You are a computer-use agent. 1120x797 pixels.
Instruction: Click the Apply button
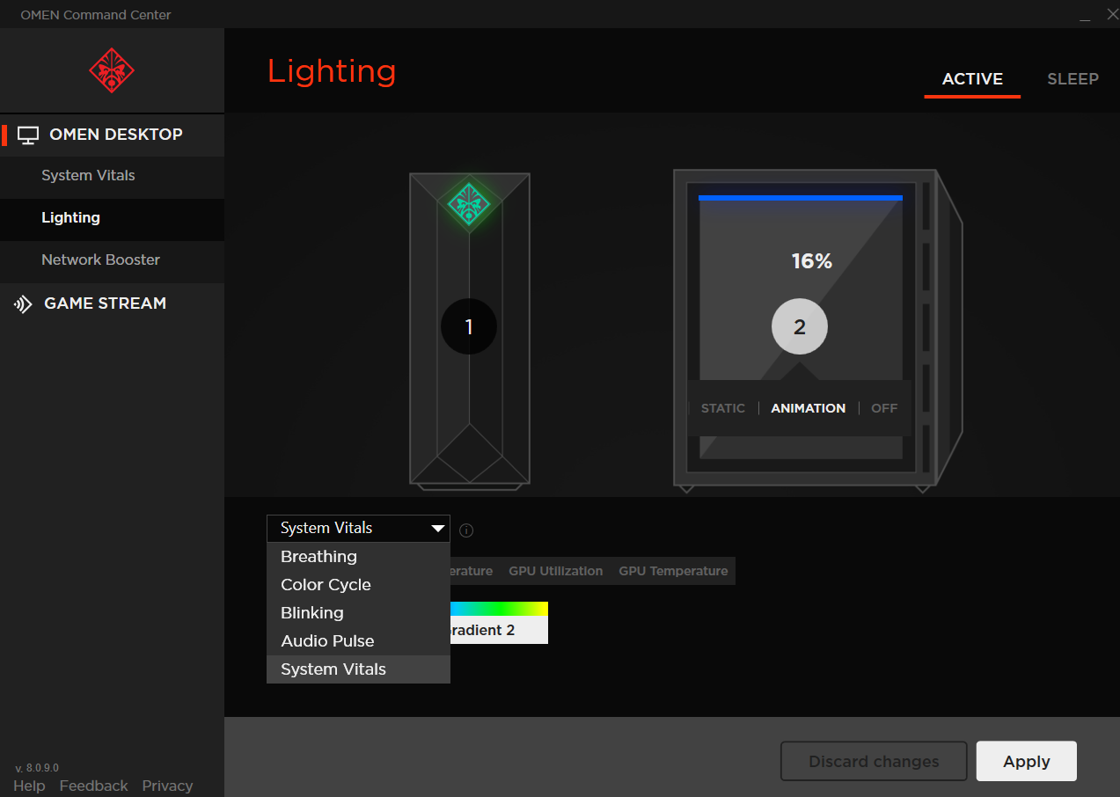point(1027,762)
